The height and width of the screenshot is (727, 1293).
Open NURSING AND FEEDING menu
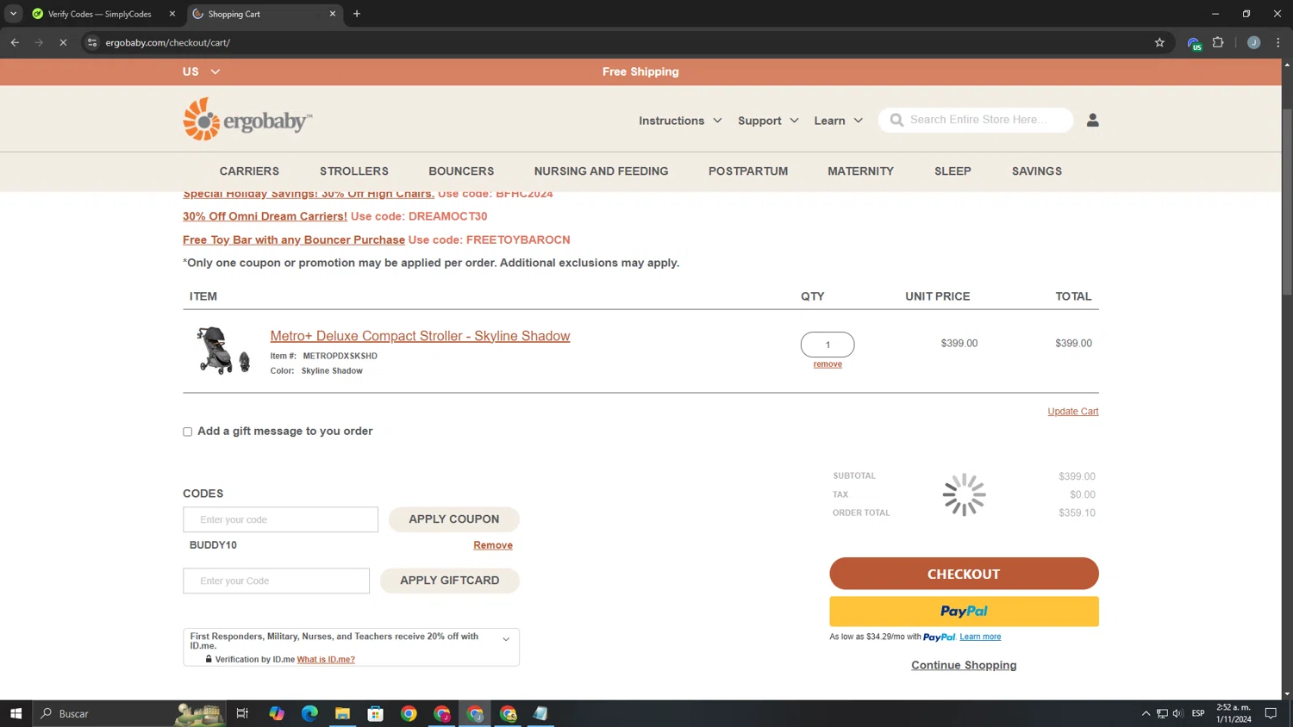[x=601, y=171]
